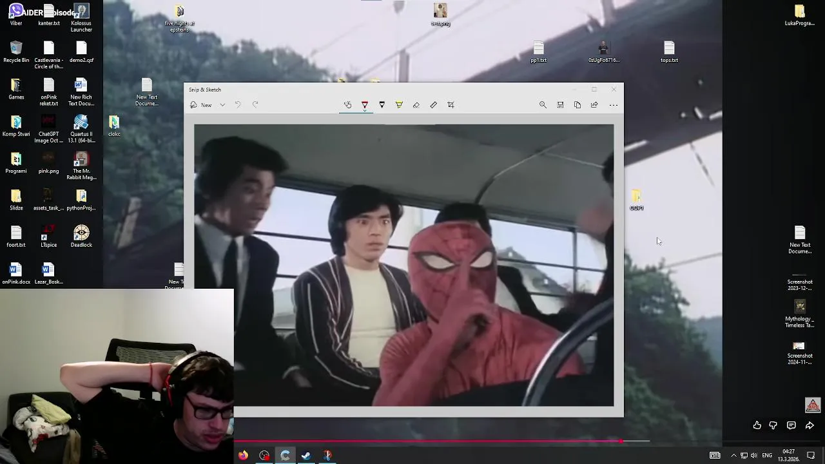Select the foort.txt desktop file
The width and height of the screenshot is (825, 464).
point(16,237)
